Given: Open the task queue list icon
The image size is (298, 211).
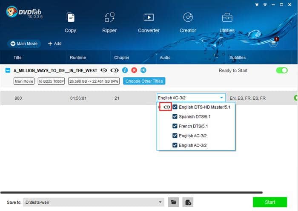Looking at the screenshot, I should [273, 43].
